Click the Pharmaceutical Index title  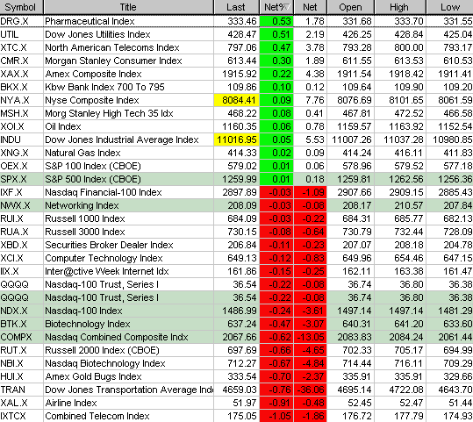pyautogui.click(x=90, y=21)
